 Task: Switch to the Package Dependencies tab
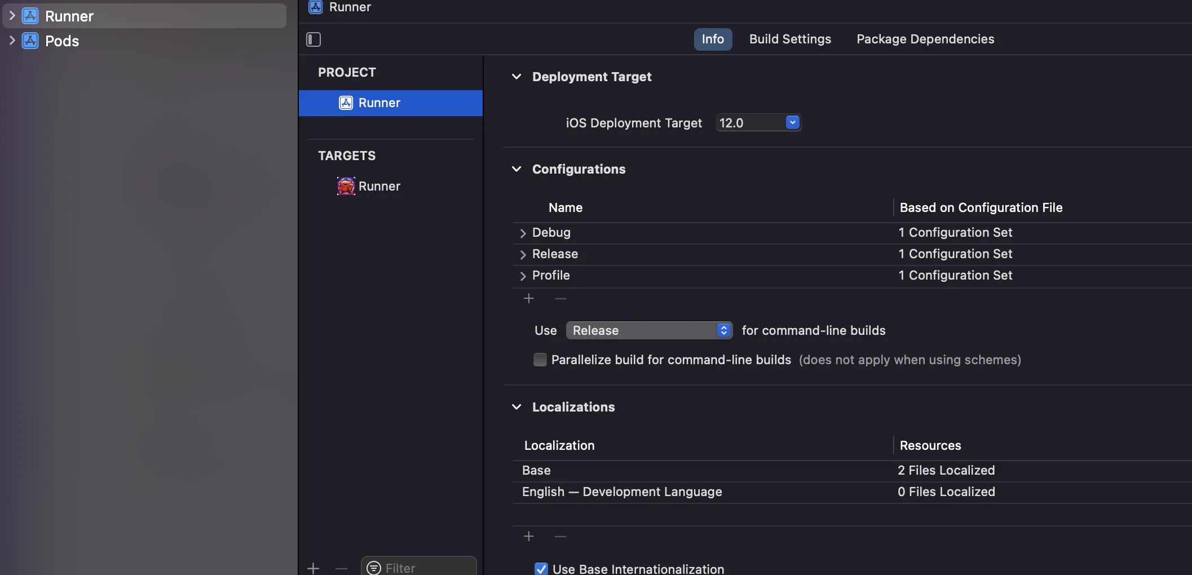click(925, 39)
